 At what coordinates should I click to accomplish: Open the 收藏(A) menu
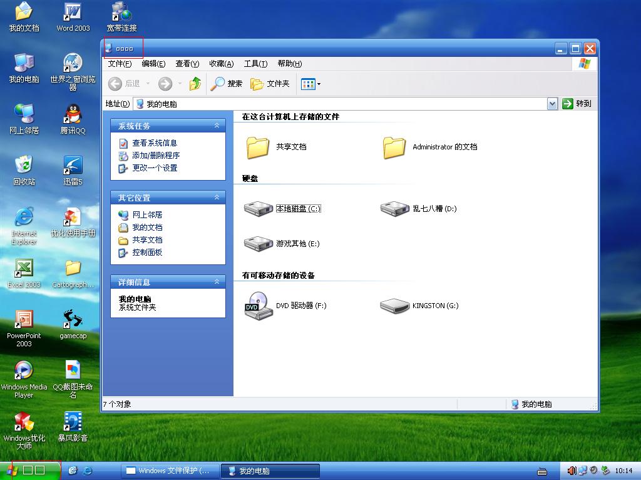[x=221, y=64]
